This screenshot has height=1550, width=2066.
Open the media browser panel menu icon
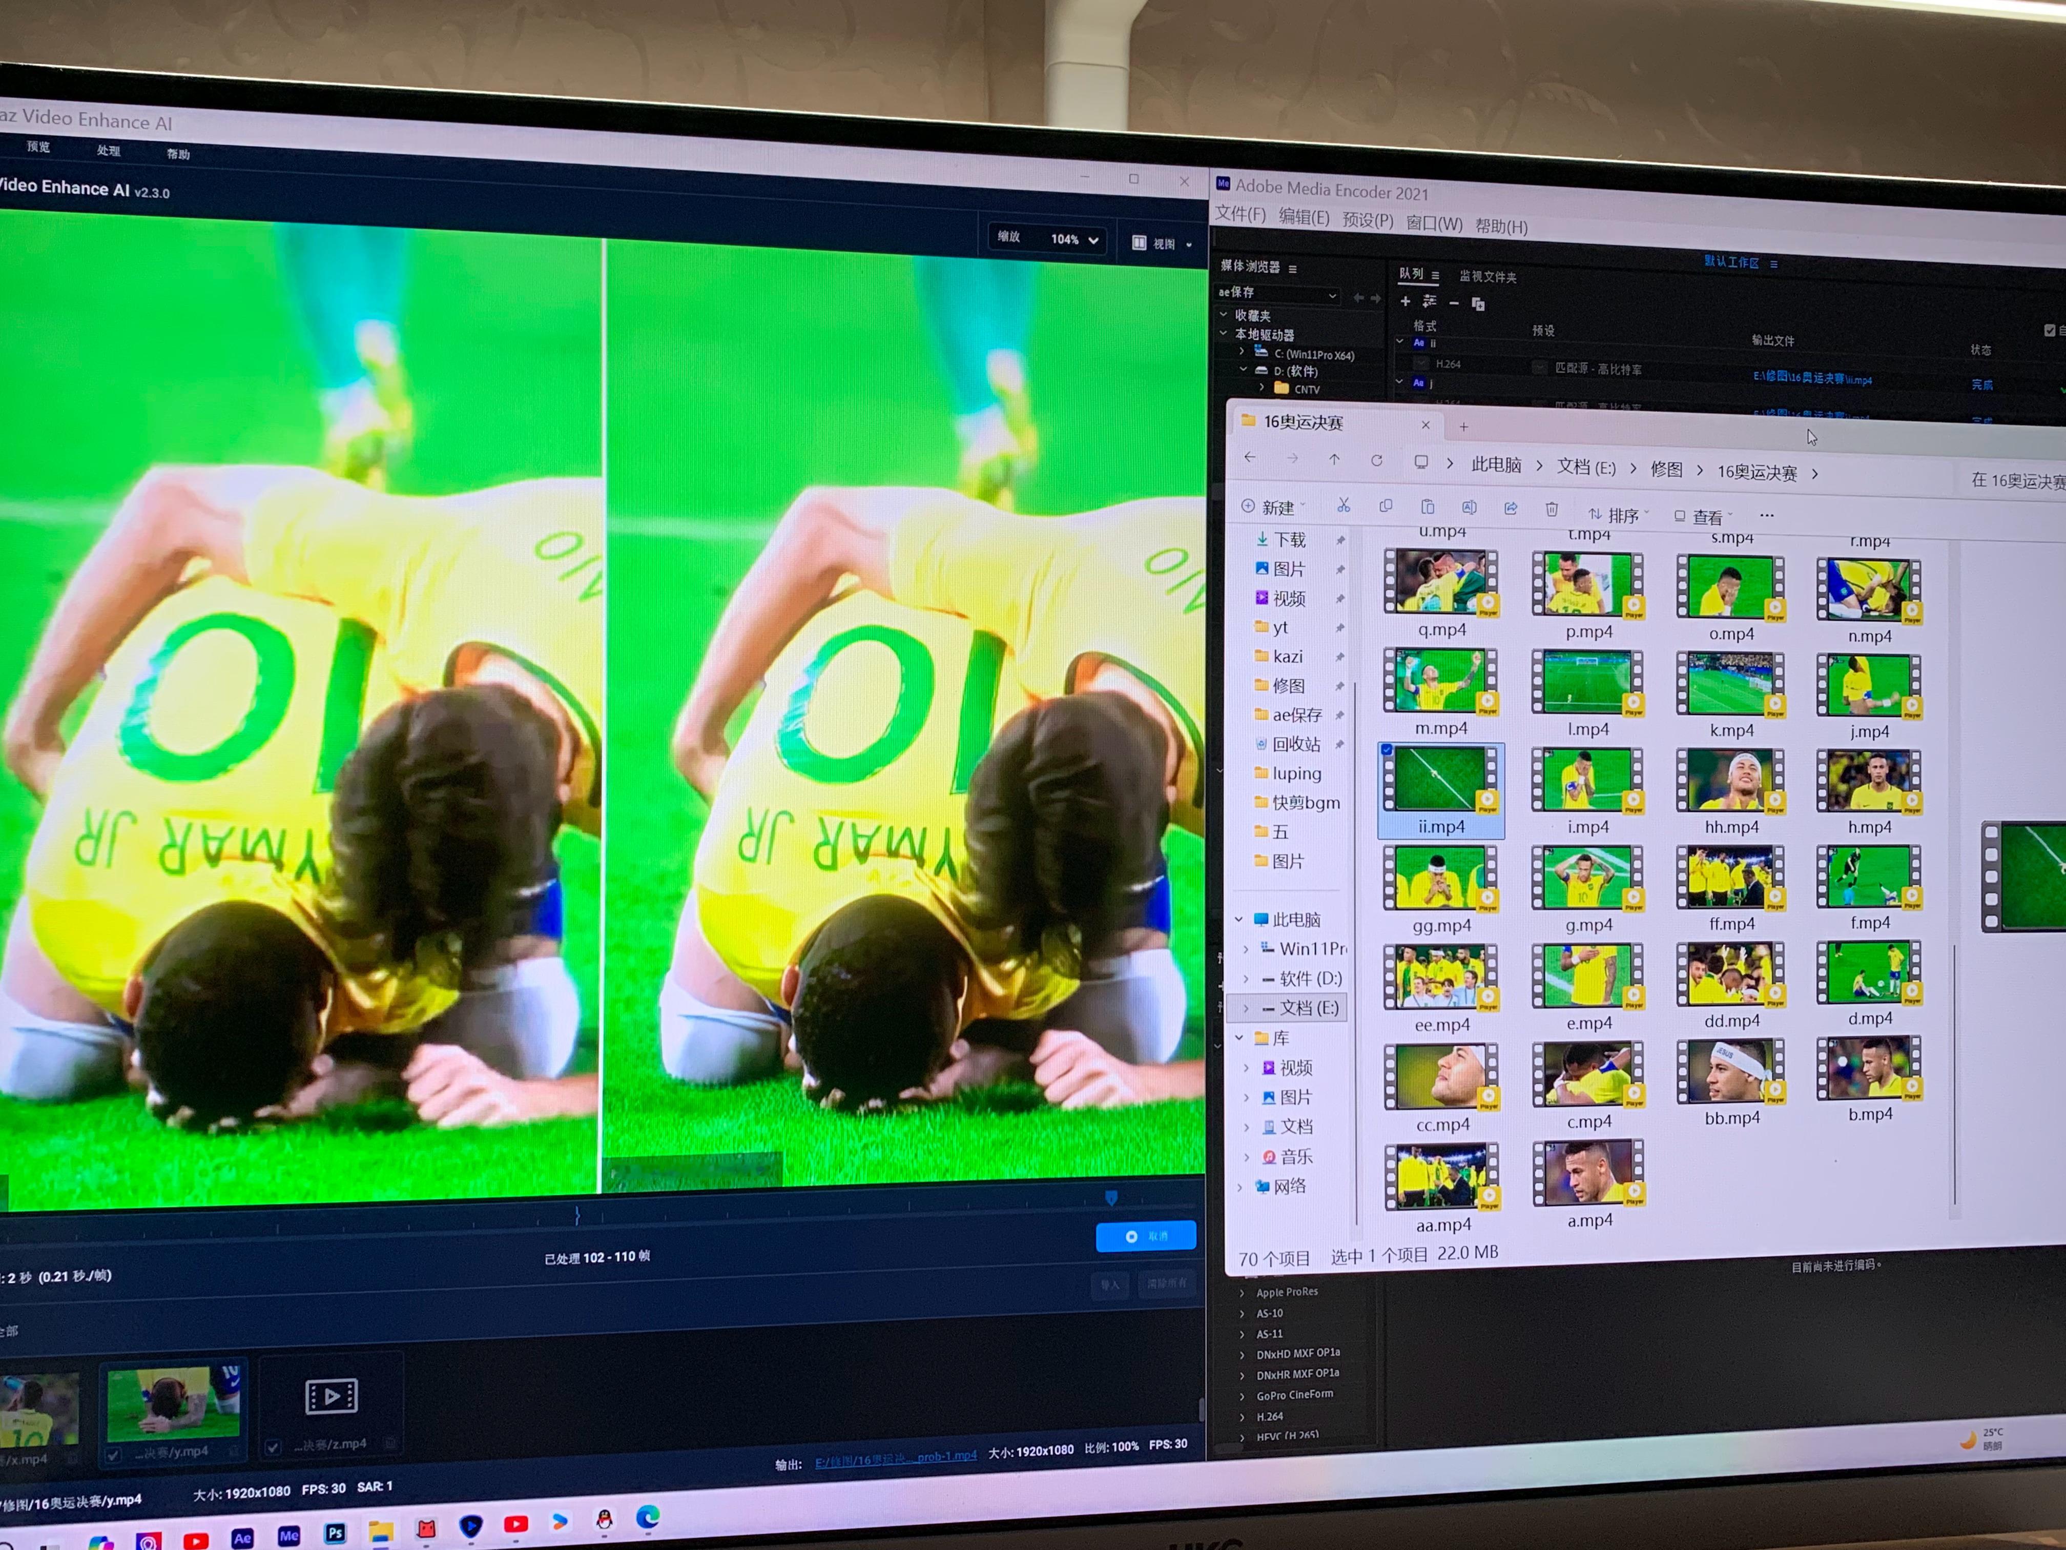click(x=1293, y=269)
